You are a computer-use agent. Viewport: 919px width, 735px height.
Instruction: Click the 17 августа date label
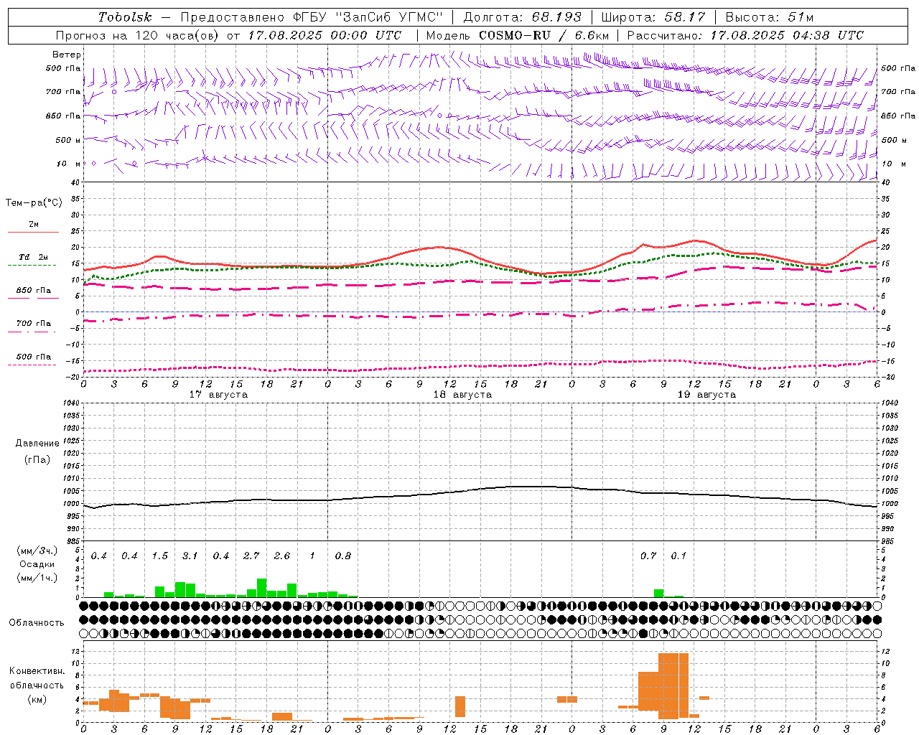tap(218, 395)
